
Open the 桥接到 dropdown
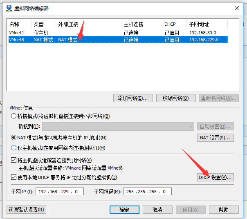tap(118, 126)
